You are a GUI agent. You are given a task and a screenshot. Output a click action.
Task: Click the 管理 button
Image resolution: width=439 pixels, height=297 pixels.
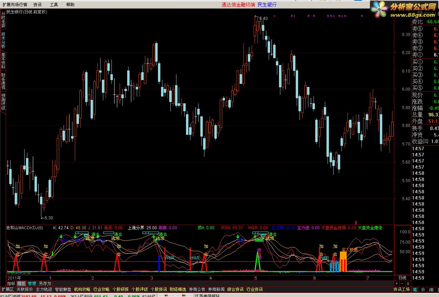[32, 284]
